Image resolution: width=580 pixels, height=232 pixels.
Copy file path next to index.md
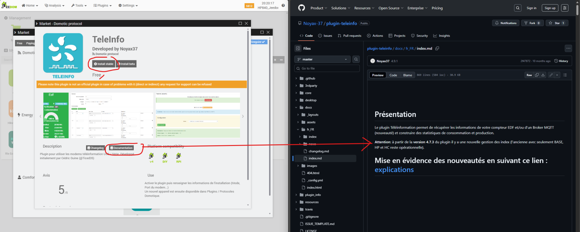pyautogui.click(x=437, y=48)
